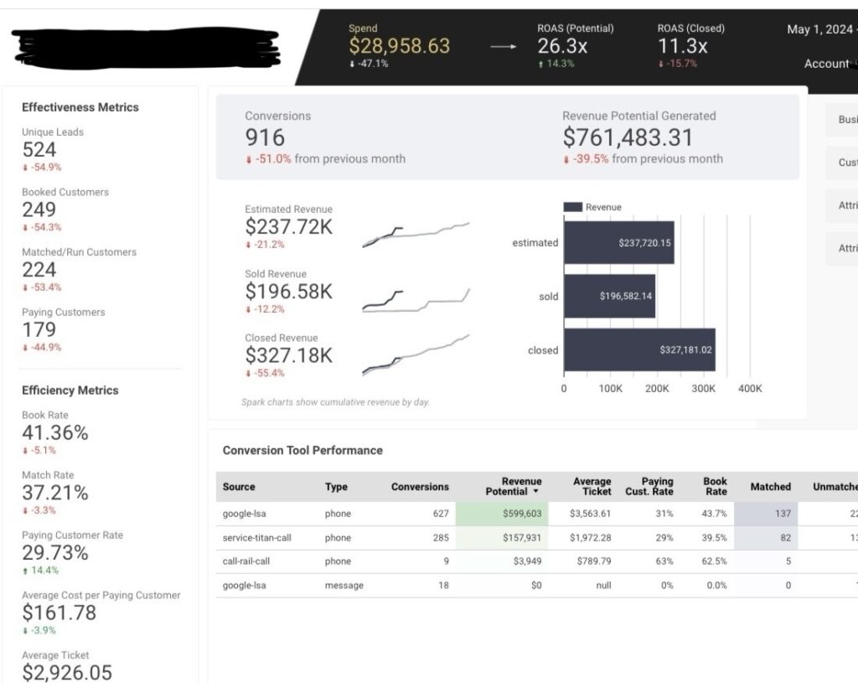Click the Closed Revenue sparkline chart
Screen dimensions: 858x683
click(416, 354)
